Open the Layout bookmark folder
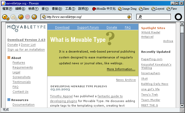Screen dimensions: 185x113 click(x=158, y=9)
